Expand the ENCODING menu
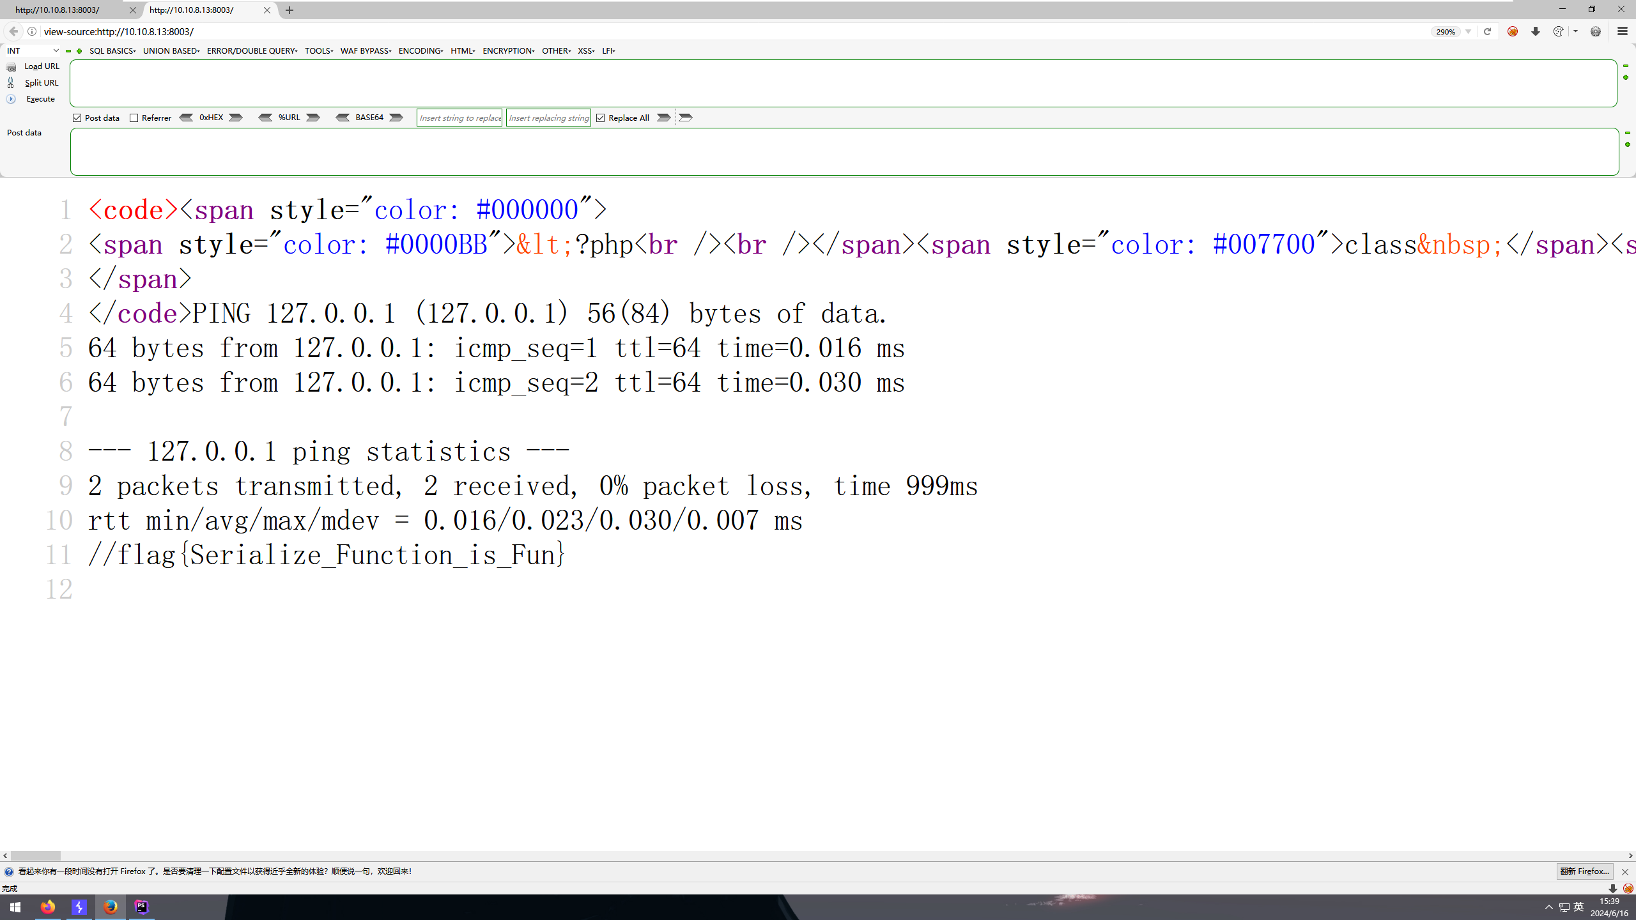This screenshot has width=1636, height=920. click(421, 51)
